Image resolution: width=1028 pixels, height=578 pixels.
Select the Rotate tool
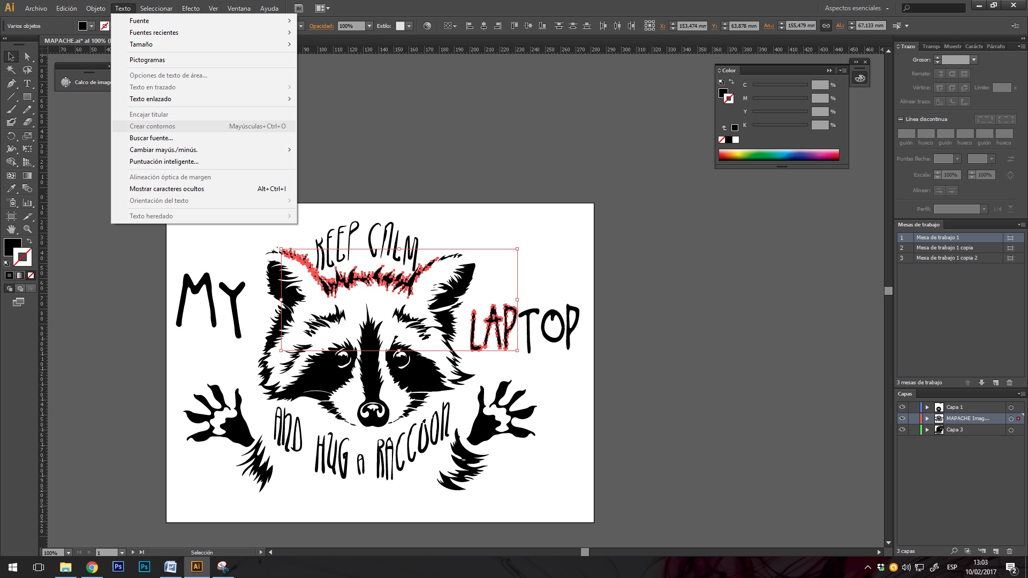click(11, 136)
